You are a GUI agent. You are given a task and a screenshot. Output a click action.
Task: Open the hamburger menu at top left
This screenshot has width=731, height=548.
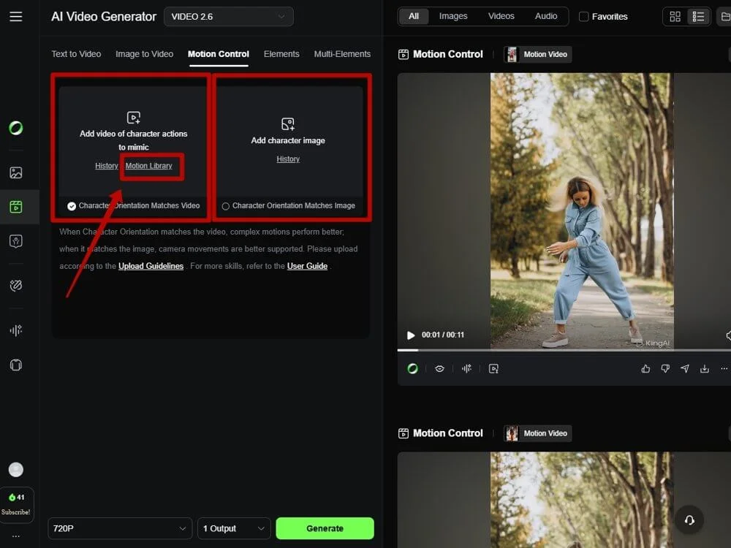[x=16, y=16]
